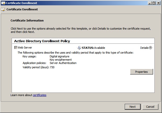
Task: Click the STATUS: Available text
Action: (93, 48)
